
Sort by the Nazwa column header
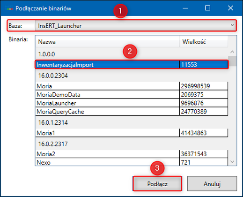[x=108, y=42]
